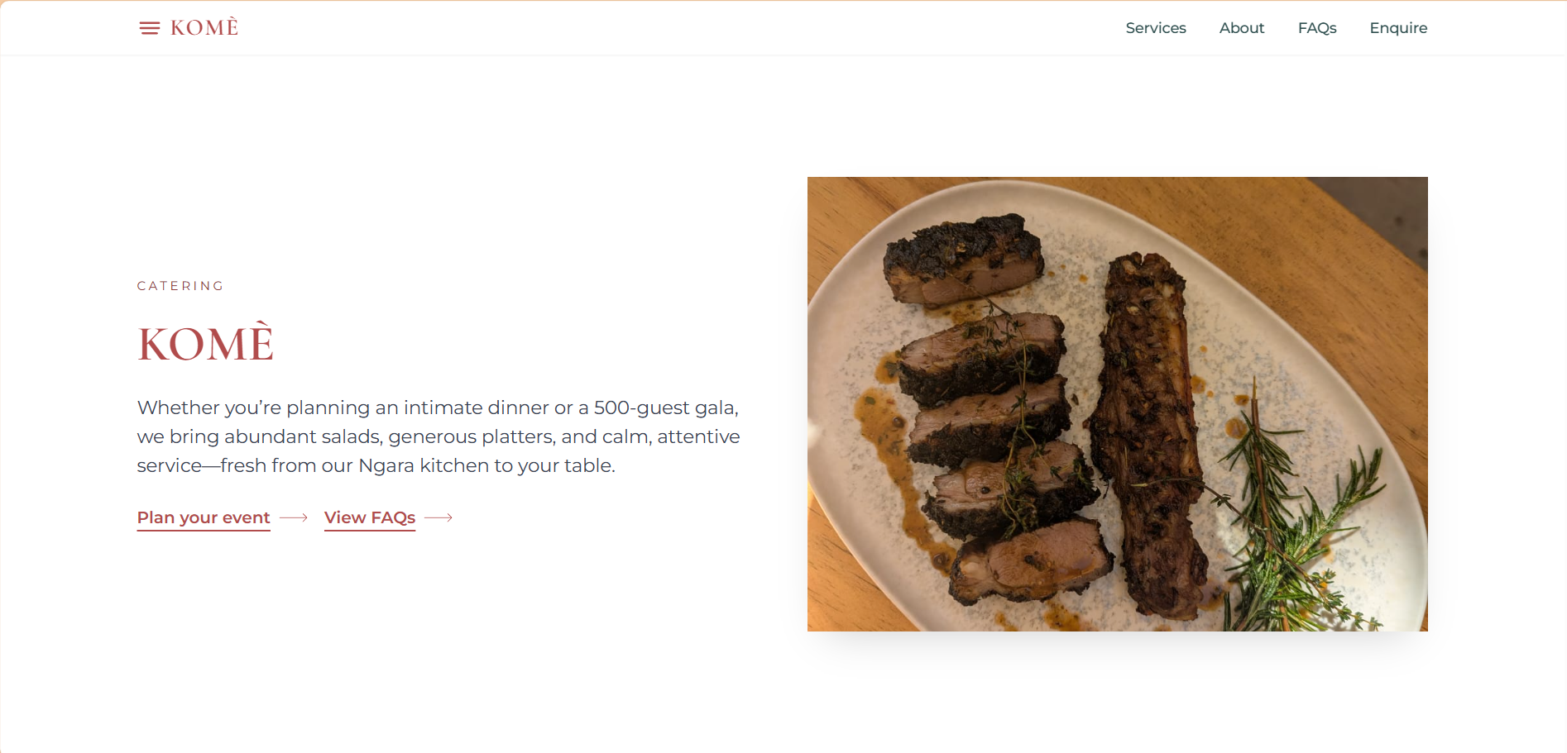
Task: Open Enquire to start a booking
Action: [x=1398, y=27]
